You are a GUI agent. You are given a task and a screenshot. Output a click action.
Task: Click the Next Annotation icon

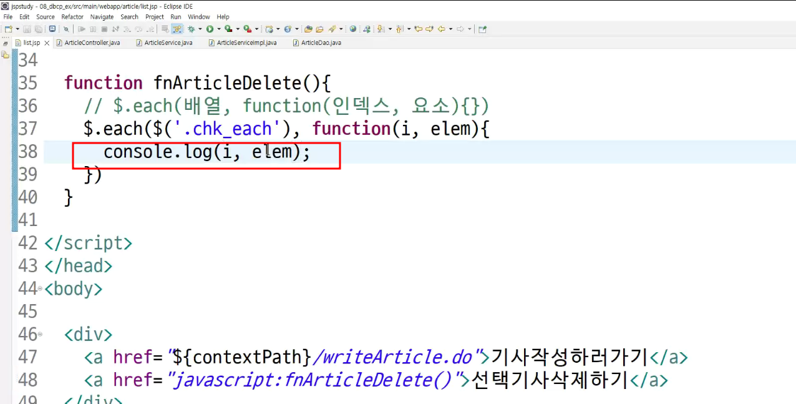381,29
